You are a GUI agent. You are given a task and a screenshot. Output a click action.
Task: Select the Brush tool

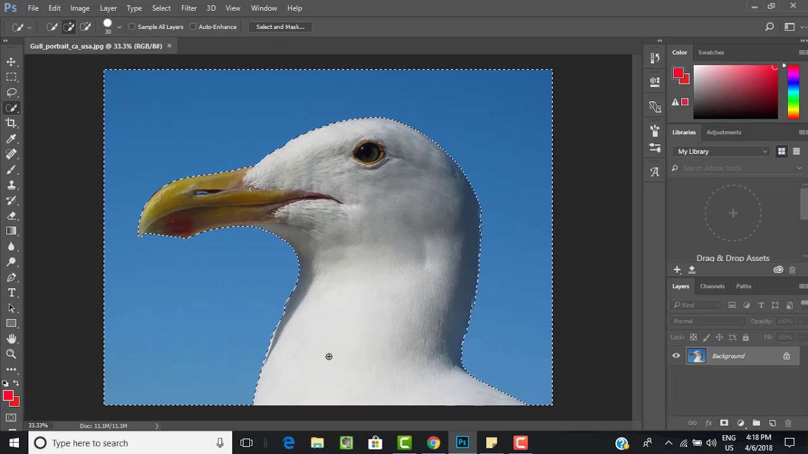click(11, 170)
